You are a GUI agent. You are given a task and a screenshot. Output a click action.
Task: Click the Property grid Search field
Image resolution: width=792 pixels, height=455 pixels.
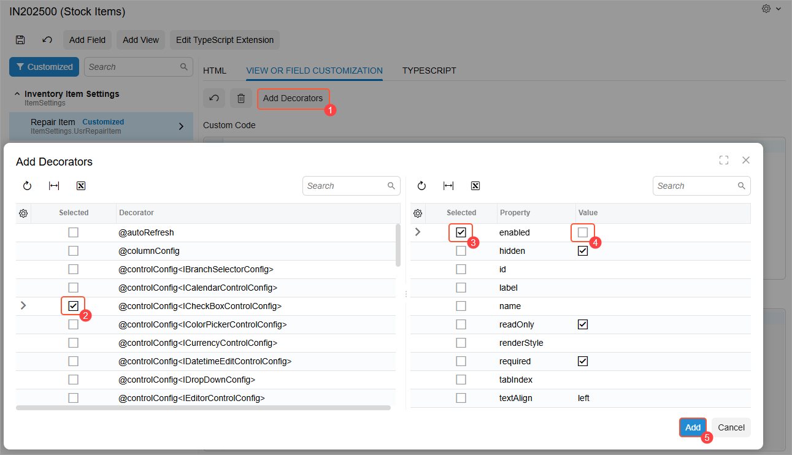point(701,186)
